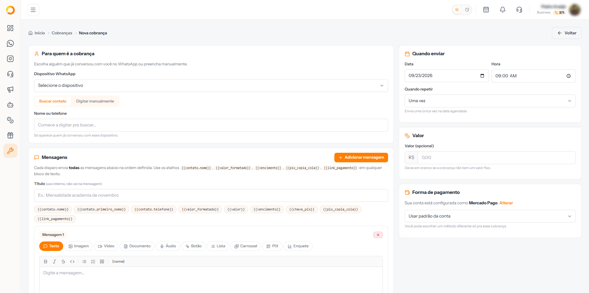Image resolution: width=589 pixels, height=293 pixels.
Task: Open the headset sidebar icon
Action: pyautogui.click(x=10, y=74)
